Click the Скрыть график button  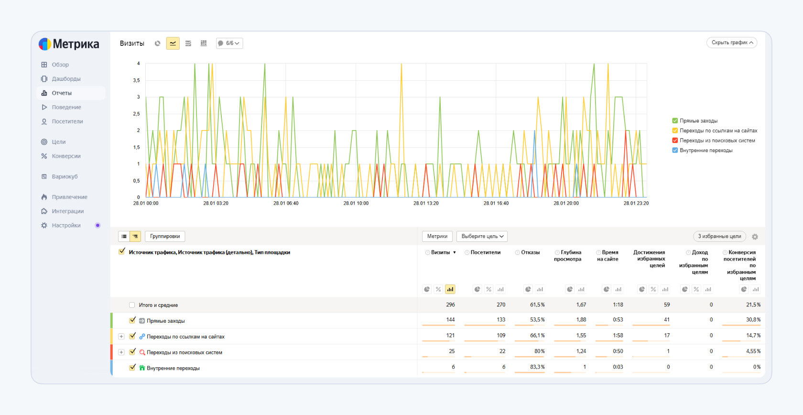pyautogui.click(x=732, y=43)
